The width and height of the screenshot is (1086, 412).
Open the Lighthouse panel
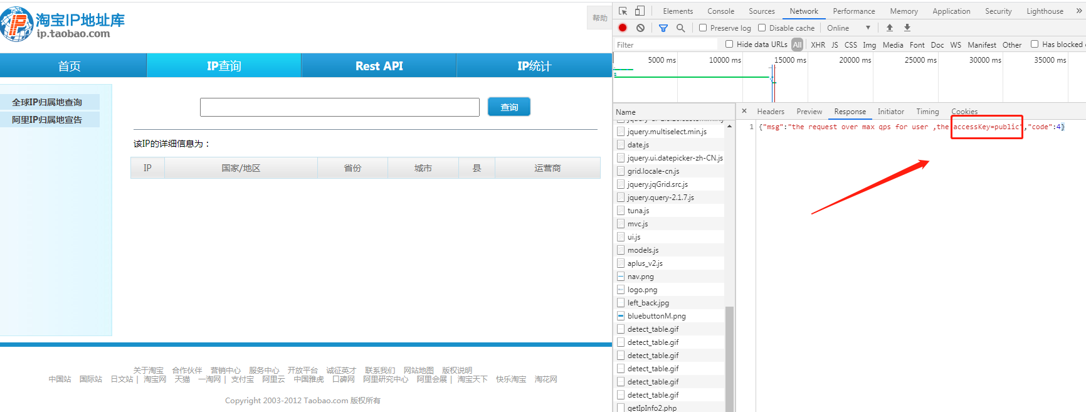click(1045, 11)
